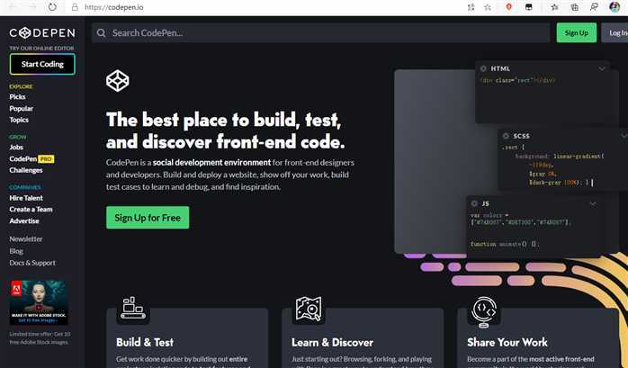This screenshot has height=368, width=628.
Task: Open the browser profile avatar
Action: click(x=615, y=7)
